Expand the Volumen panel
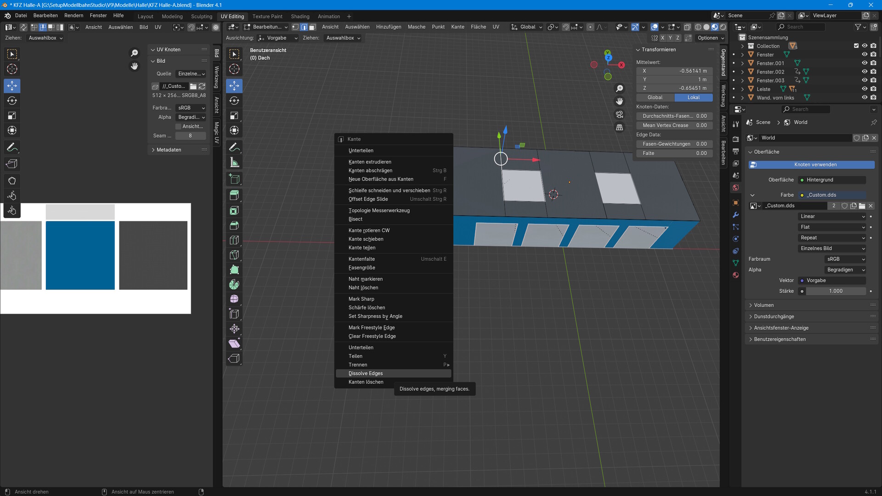The image size is (882, 496). (764, 305)
